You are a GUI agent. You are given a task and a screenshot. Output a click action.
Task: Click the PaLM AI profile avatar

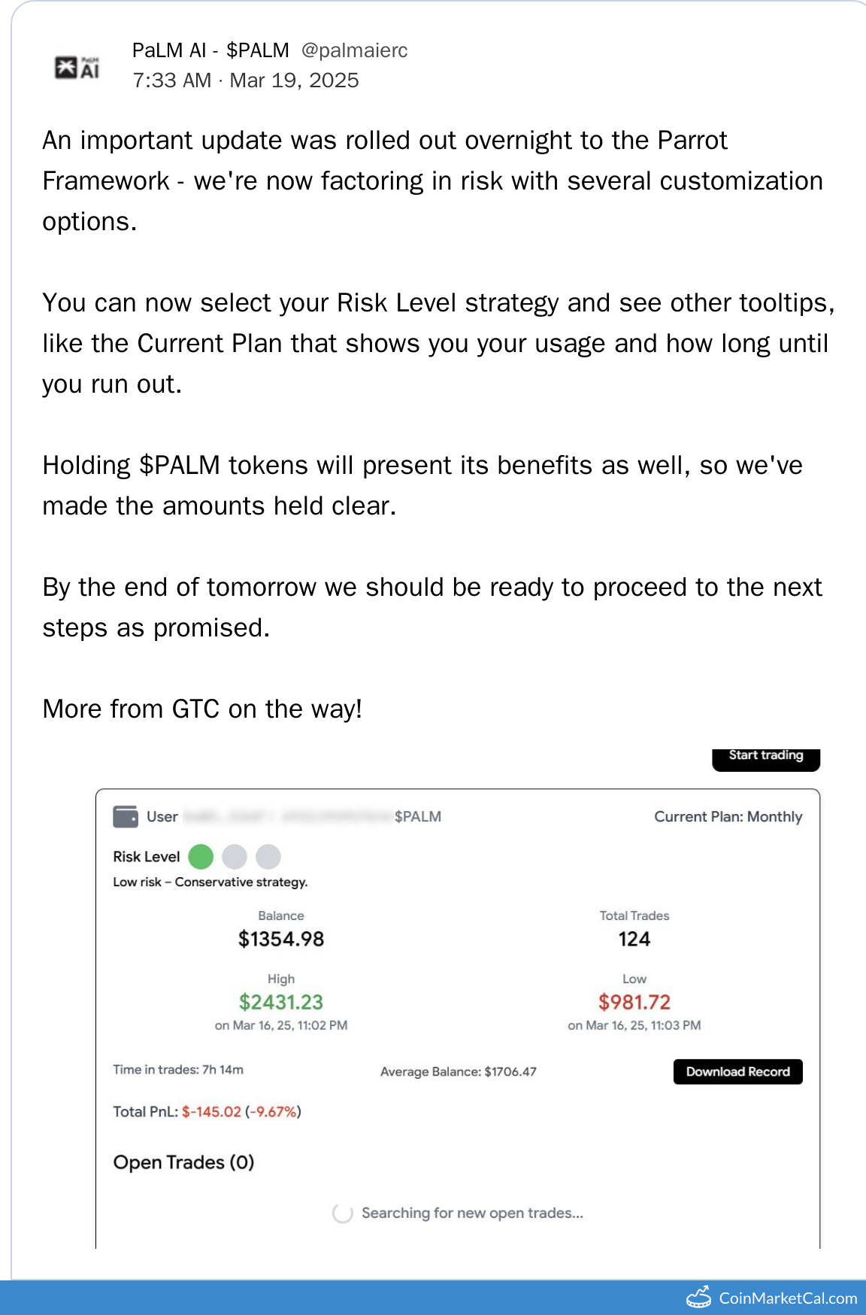click(77, 68)
